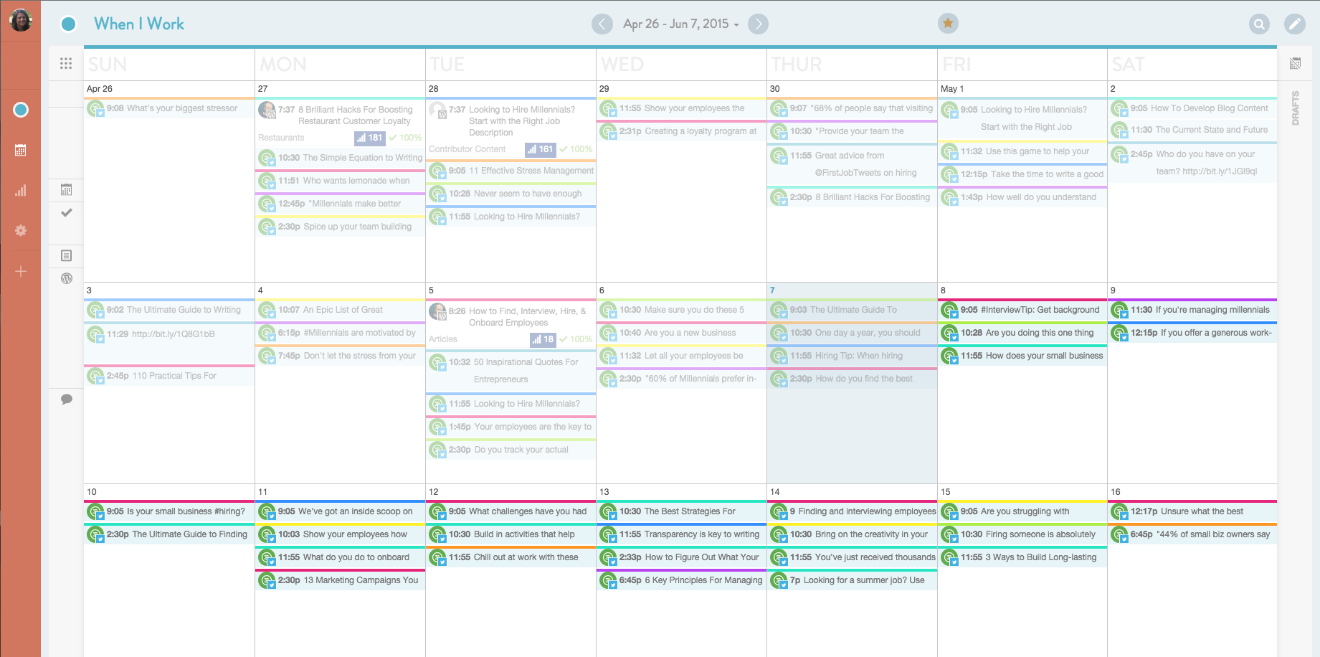Click Twitter profile icon on 12:17p Unsure what the best
The height and width of the screenshot is (657, 1320).
tap(1119, 512)
